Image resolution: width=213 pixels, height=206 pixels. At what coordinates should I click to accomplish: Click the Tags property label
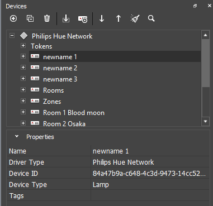point(17,196)
